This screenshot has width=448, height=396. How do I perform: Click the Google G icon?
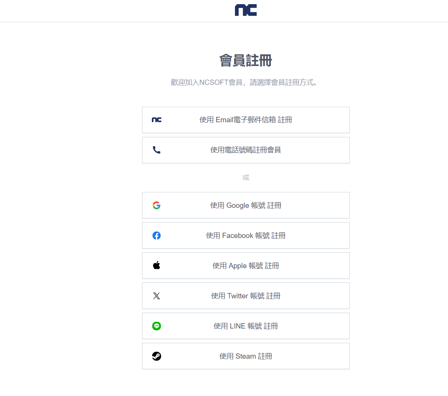pyautogui.click(x=156, y=205)
